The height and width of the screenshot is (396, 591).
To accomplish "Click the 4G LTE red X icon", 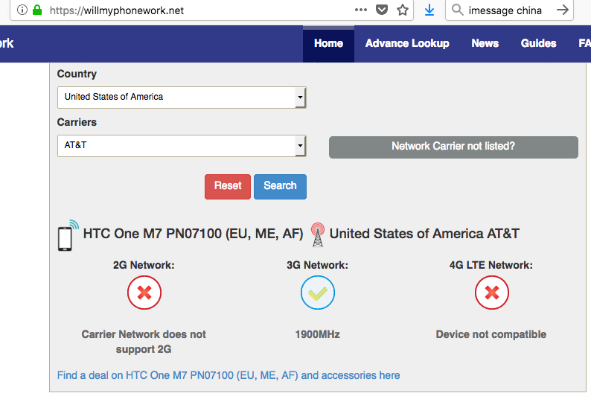I will click(491, 293).
